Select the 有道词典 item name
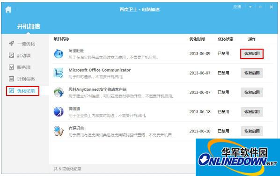The height and width of the screenshot is (176, 280). point(76,128)
